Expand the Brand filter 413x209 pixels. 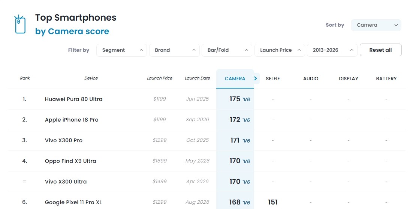pos(174,50)
